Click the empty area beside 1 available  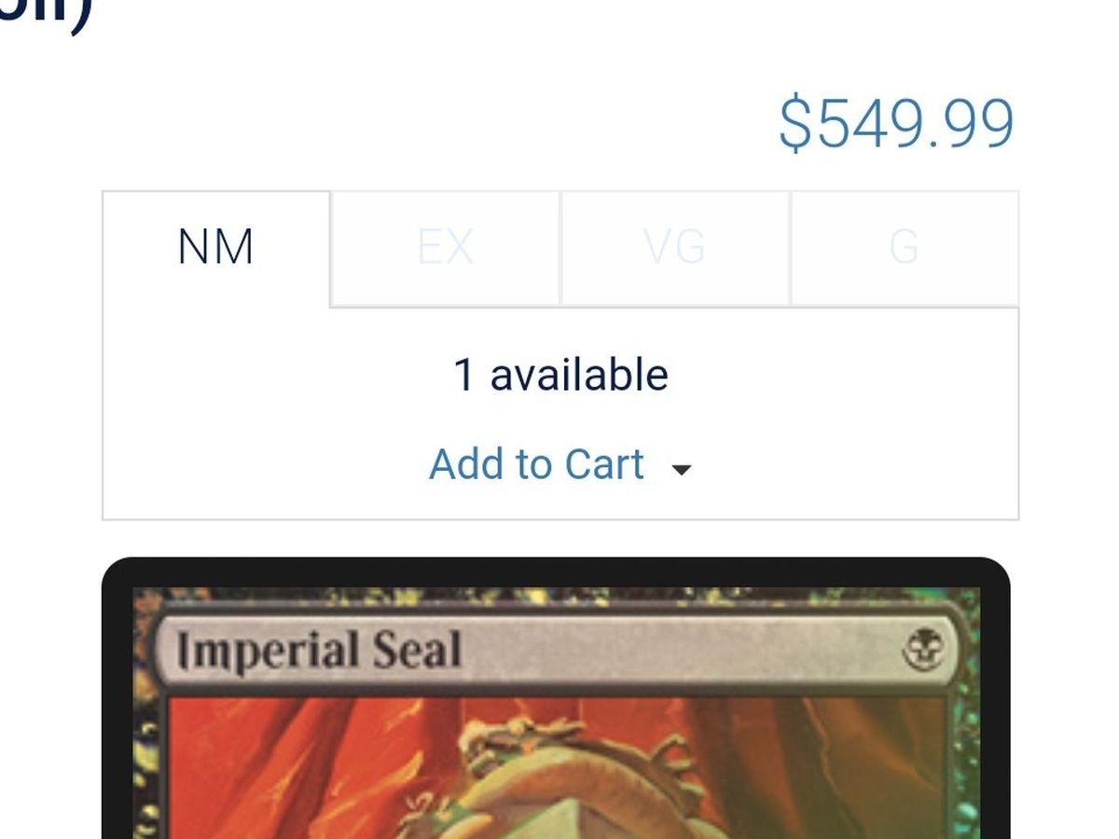coord(839,375)
